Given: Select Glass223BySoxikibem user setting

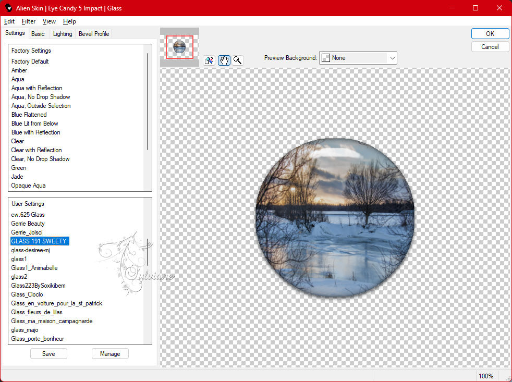Looking at the screenshot, I should 38,286.
